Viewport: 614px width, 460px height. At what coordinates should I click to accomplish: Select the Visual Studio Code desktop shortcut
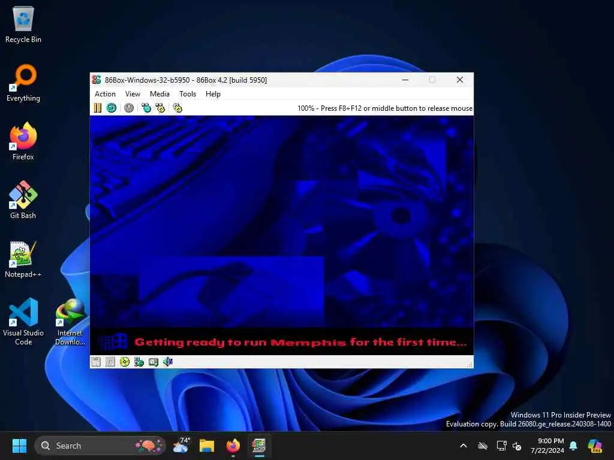point(23,322)
